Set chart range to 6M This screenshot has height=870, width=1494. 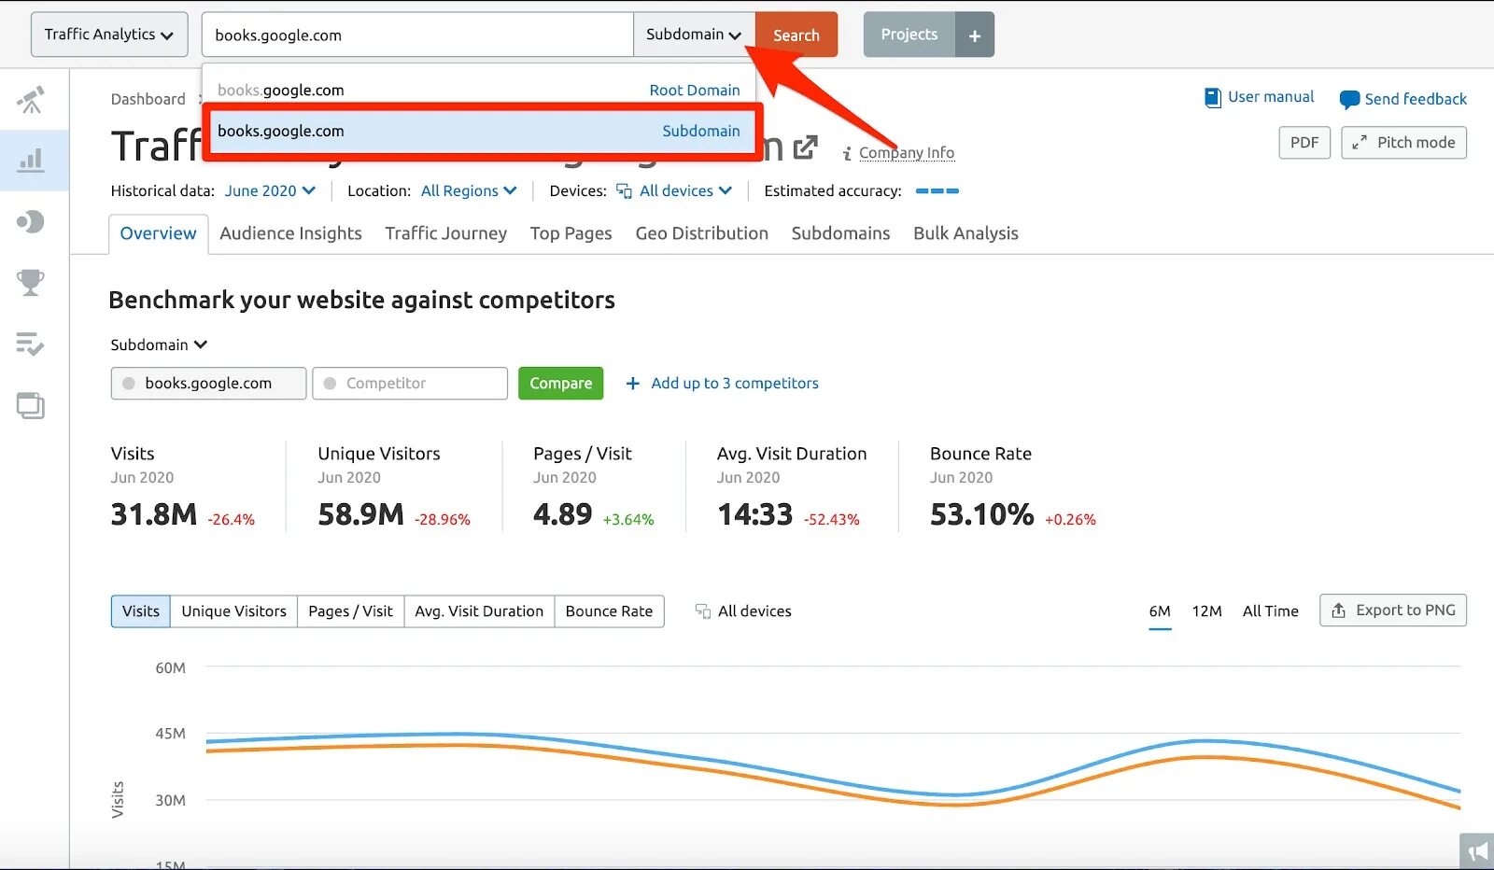1160,611
